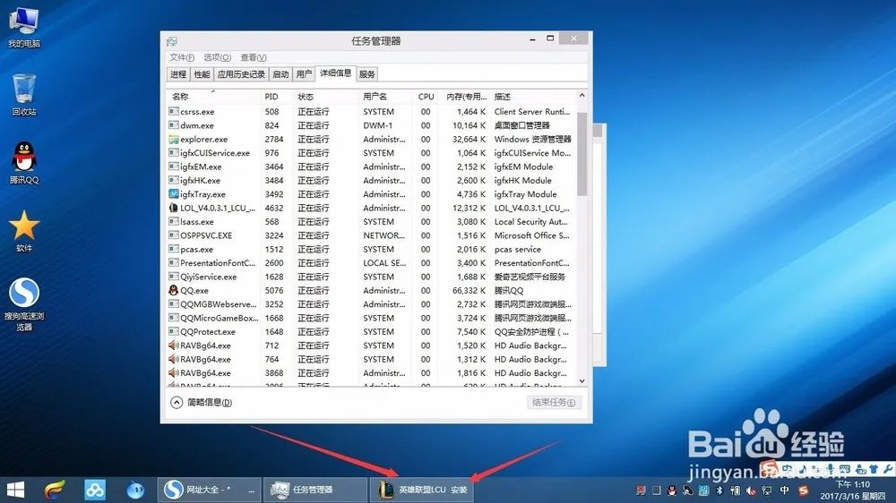
Task: Sort by the 用户名 column header
Action: point(385,97)
